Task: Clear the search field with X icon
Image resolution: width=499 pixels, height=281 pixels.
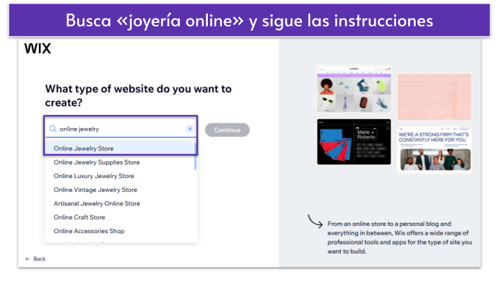Action: pos(190,129)
